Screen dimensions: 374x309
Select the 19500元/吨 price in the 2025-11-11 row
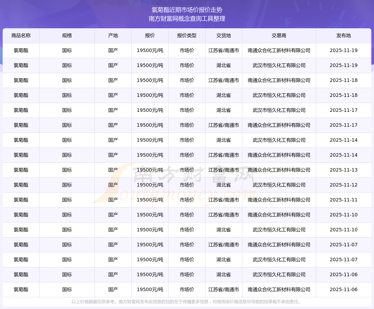click(x=150, y=200)
